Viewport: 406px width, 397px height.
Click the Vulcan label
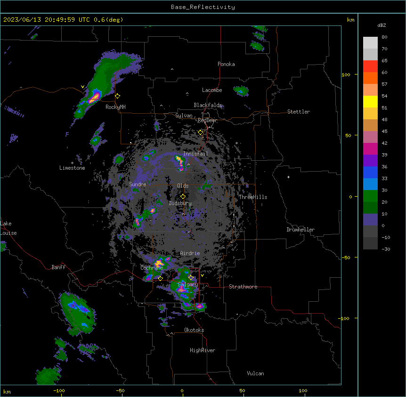[x=256, y=373]
